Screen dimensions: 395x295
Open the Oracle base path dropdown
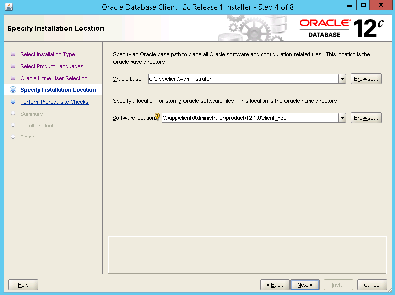342,79
